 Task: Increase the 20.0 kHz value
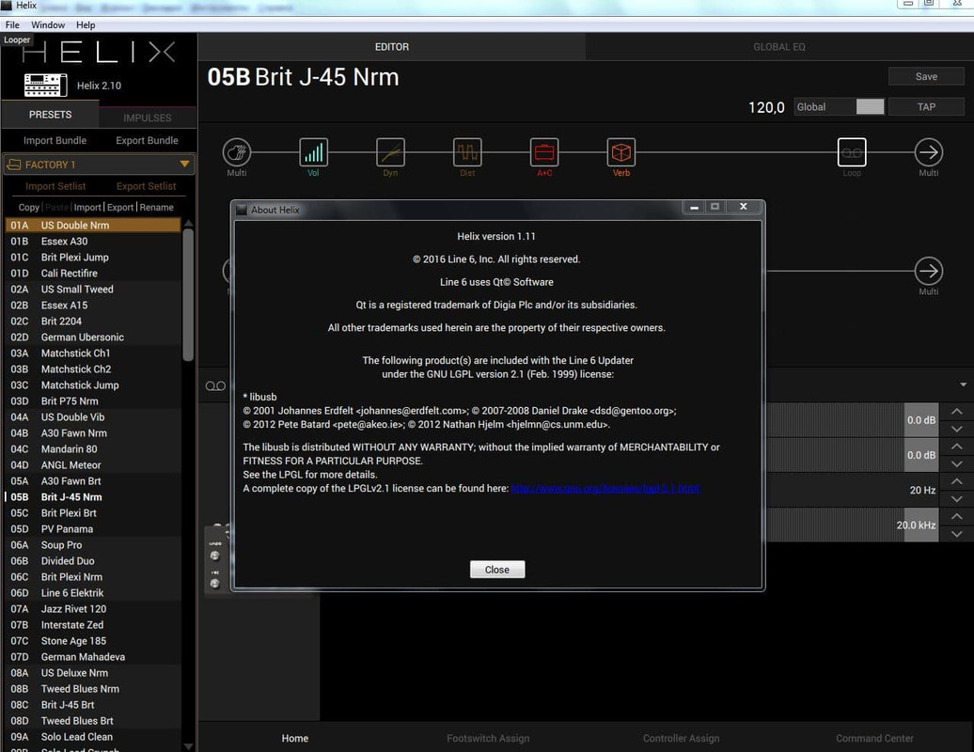[x=957, y=517]
